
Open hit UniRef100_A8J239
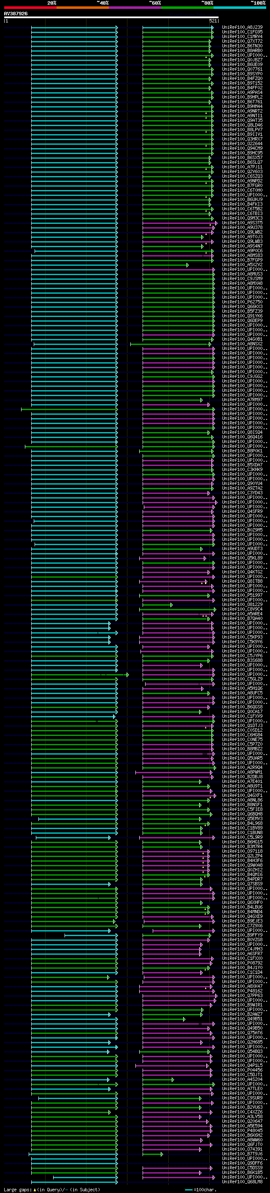coord(242,28)
